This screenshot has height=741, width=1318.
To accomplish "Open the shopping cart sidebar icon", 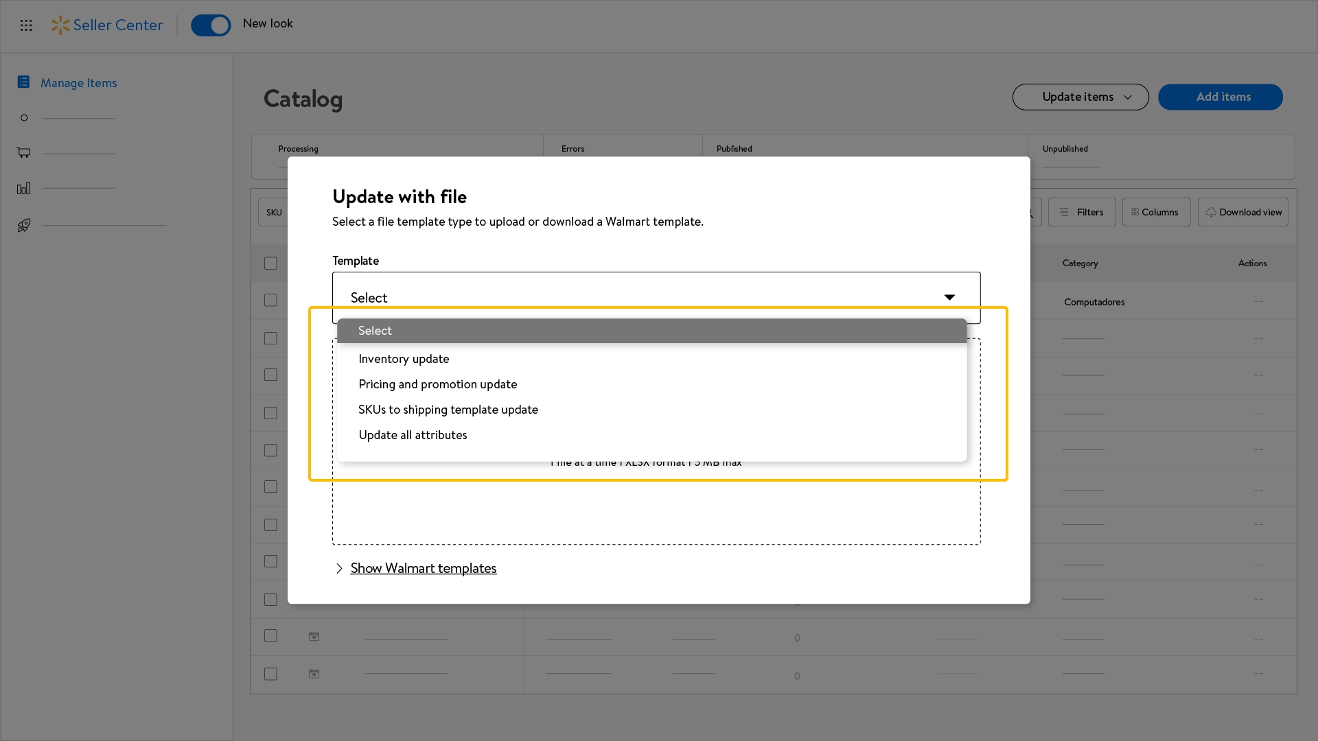I will [x=24, y=152].
